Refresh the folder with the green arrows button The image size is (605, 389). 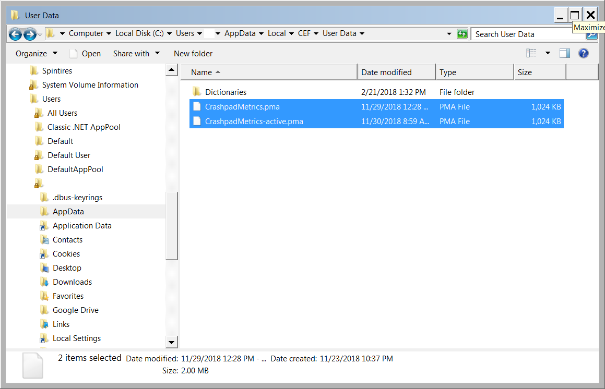462,34
